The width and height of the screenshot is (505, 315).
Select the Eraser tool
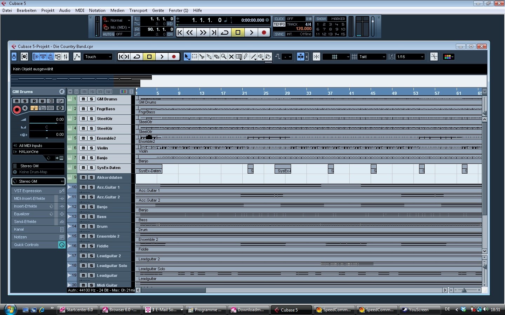point(216,57)
